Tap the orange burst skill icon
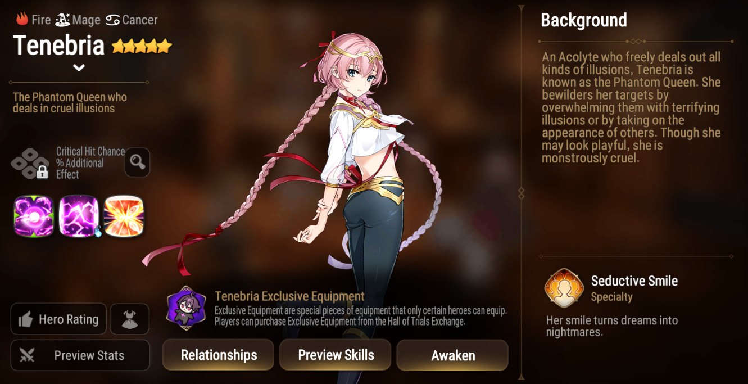 pos(124,216)
